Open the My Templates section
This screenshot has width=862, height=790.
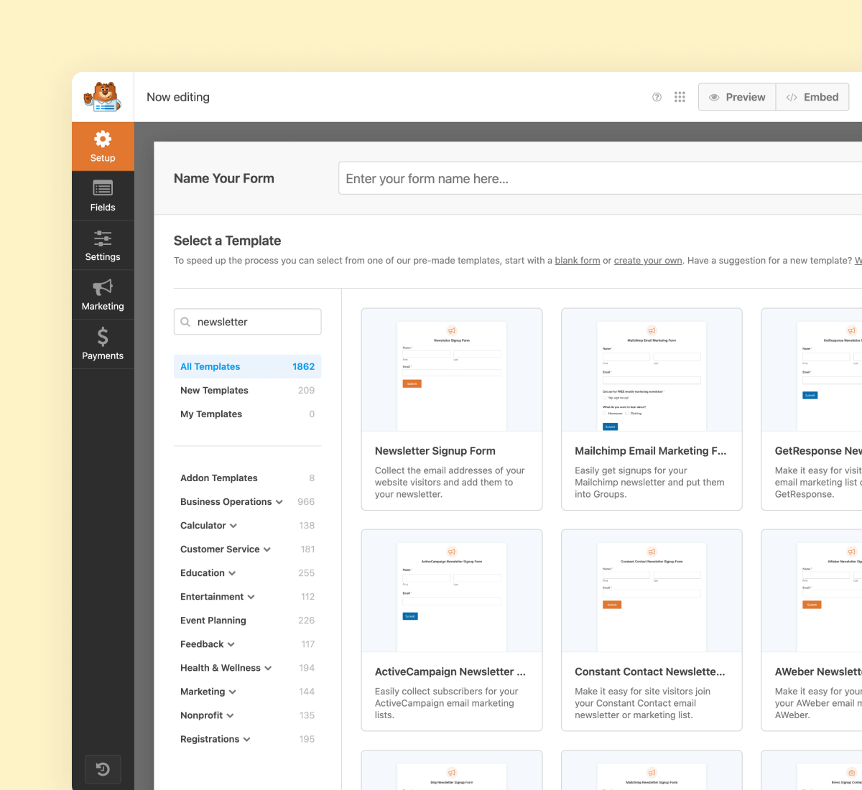click(211, 414)
